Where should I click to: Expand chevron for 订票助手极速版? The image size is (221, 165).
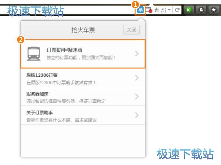[x=137, y=54]
